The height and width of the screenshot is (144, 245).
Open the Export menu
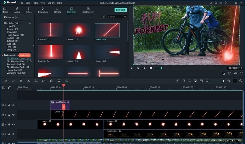pyautogui.click(x=51, y=3)
